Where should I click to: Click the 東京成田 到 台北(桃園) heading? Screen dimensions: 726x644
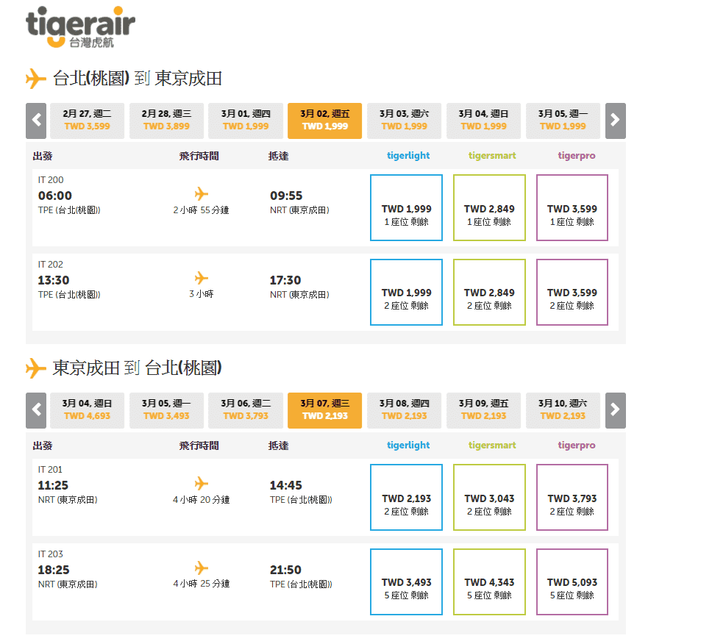coord(137,368)
